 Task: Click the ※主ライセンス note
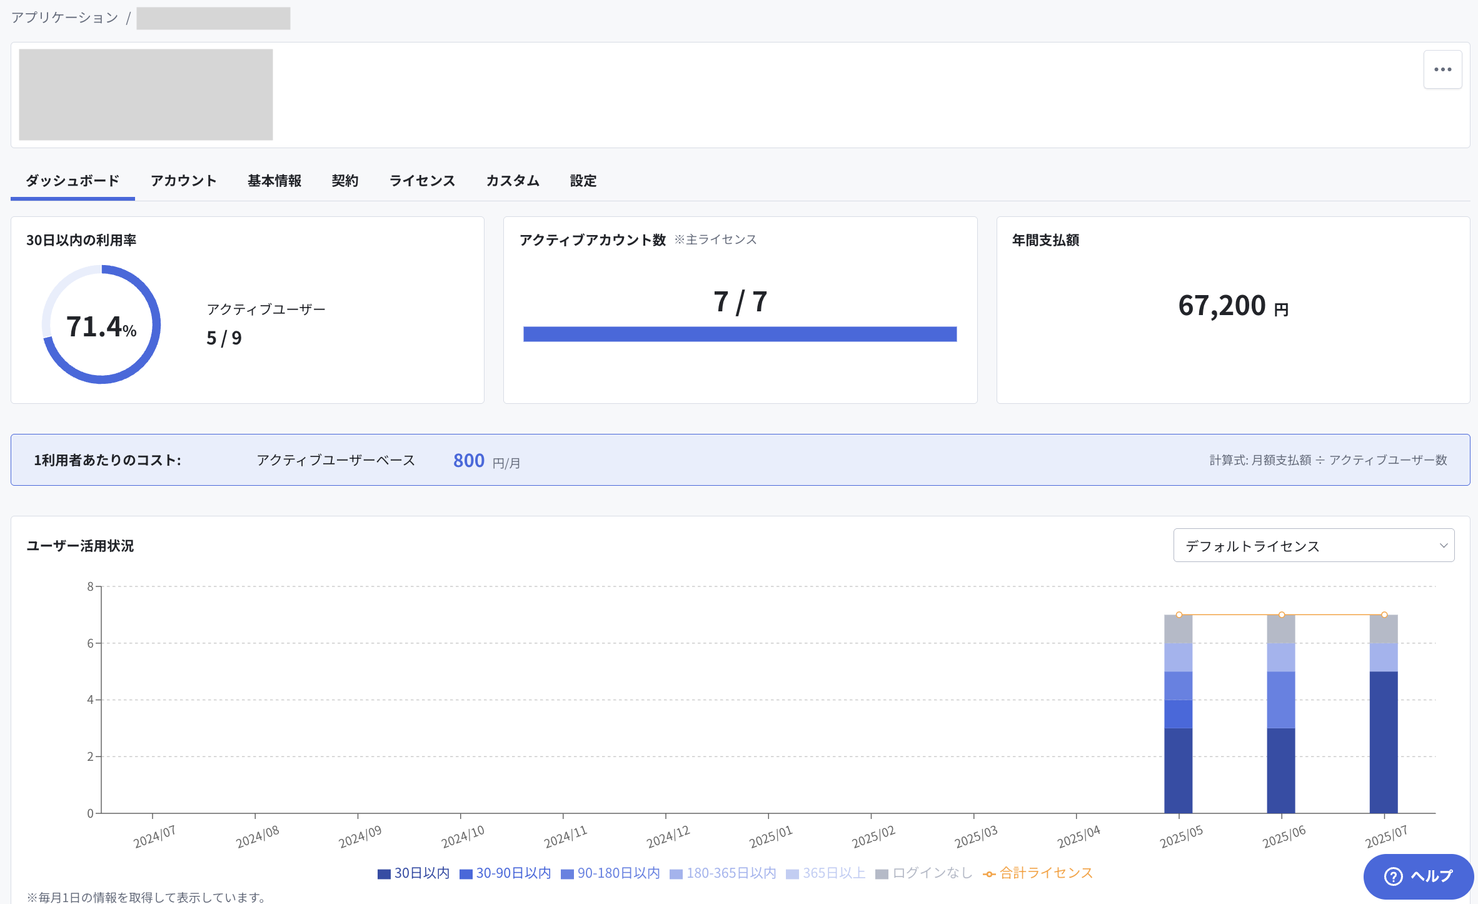(x=715, y=239)
